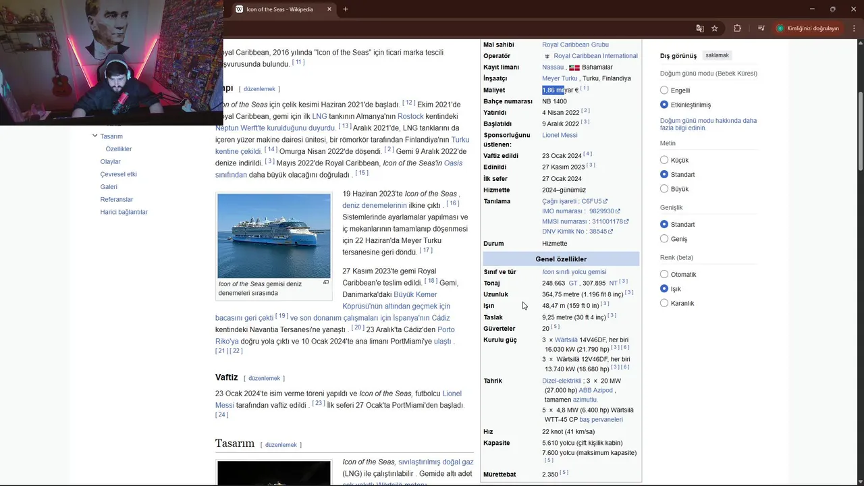Select Etkinleştirilmiş birthday mode option
Screen dimensions: 864x486
(664, 105)
